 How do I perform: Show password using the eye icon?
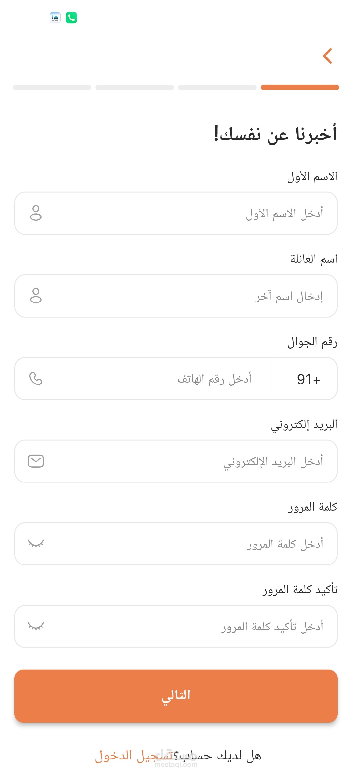point(36,544)
